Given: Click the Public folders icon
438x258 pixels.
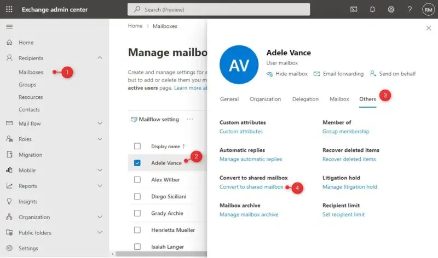Looking at the screenshot, I should pyautogui.click(x=9, y=232).
